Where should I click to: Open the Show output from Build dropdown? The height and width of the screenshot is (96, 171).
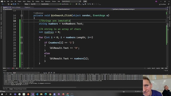[26, 73]
